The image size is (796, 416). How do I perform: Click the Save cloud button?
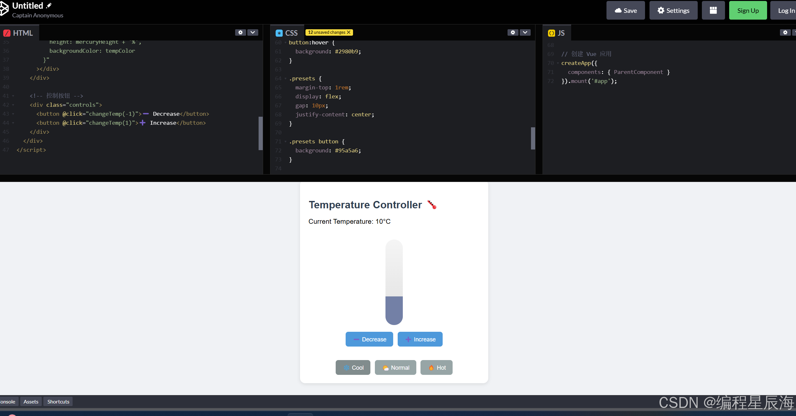625,10
